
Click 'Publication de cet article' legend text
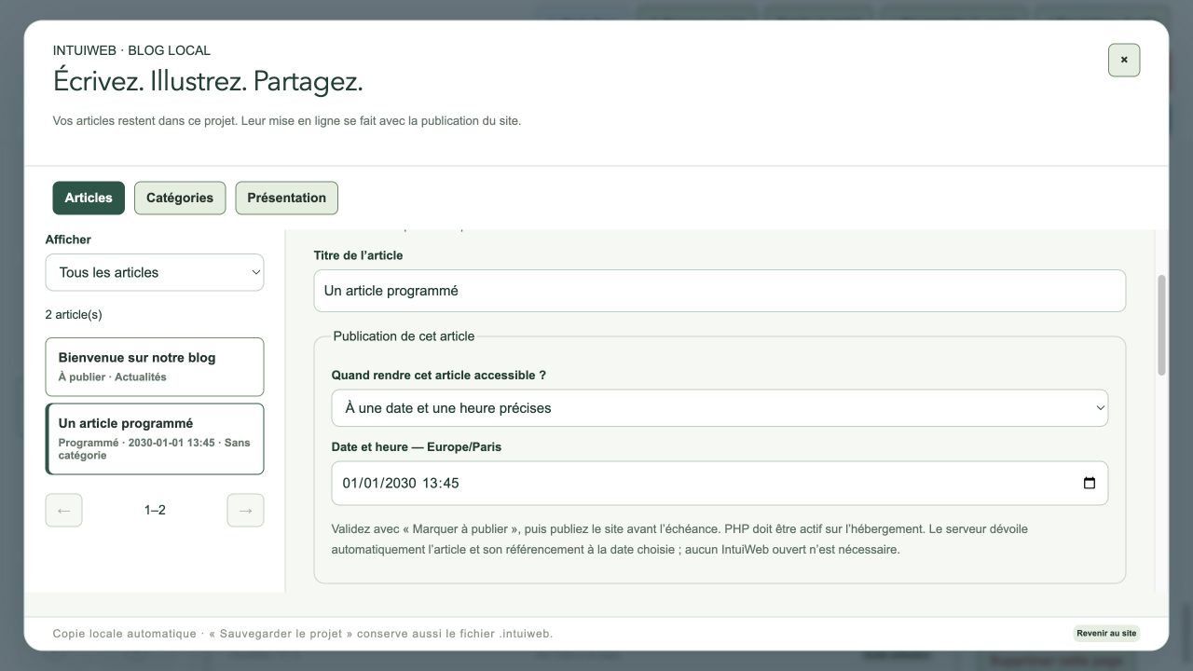(404, 336)
